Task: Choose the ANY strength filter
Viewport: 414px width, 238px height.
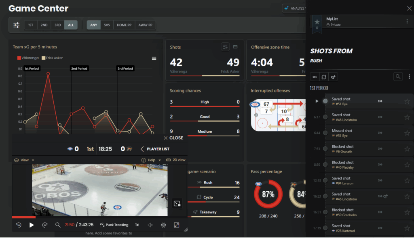Action: coord(94,25)
